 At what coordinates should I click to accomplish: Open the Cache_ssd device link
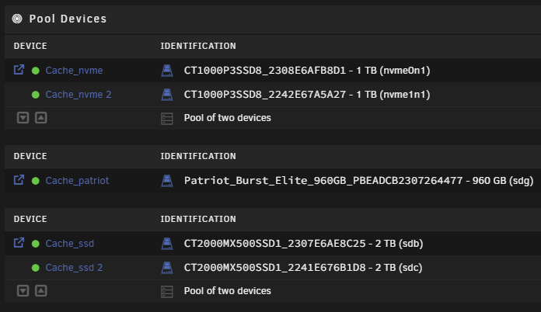tap(70, 244)
